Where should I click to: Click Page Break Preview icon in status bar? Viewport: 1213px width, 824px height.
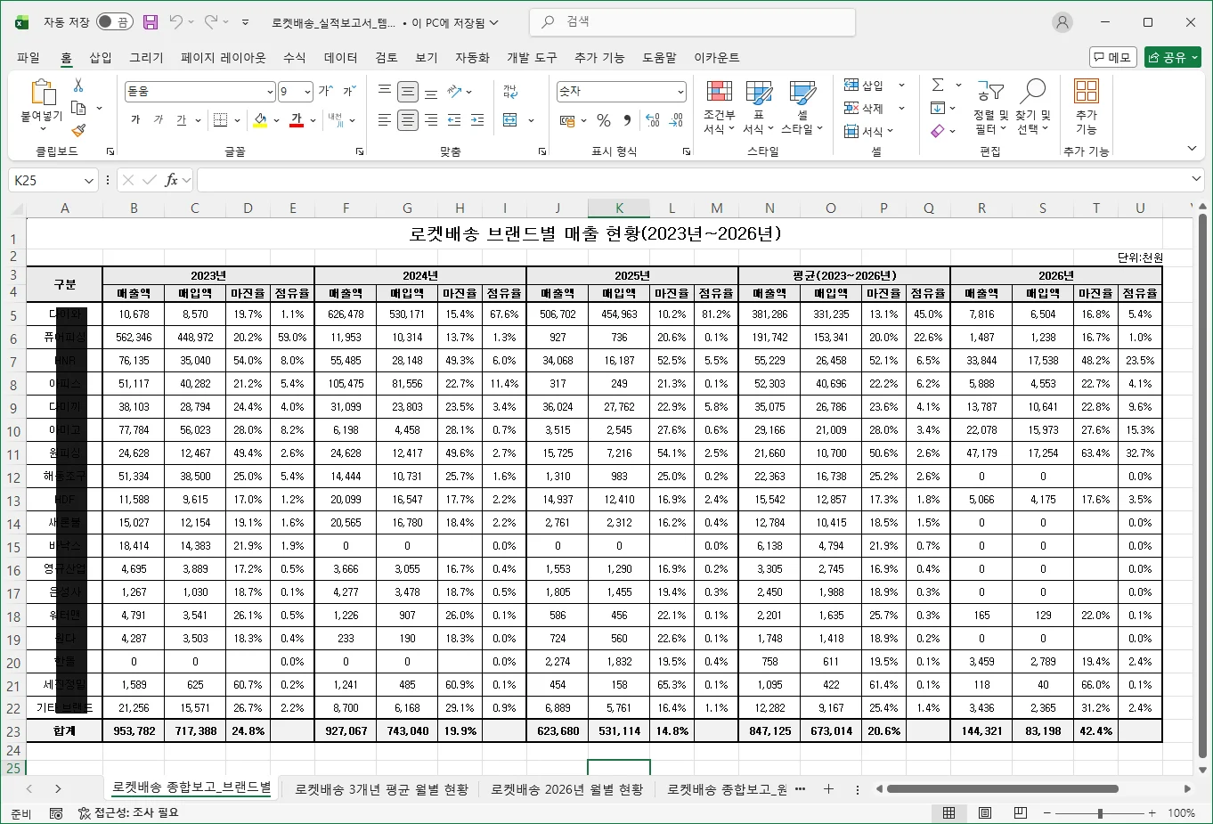(1021, 812)
